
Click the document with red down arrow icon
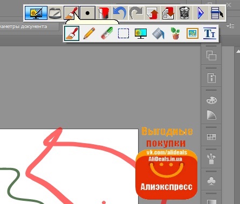168,13
